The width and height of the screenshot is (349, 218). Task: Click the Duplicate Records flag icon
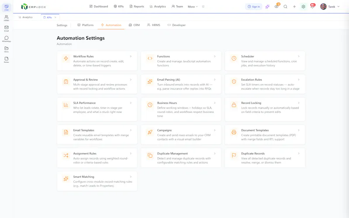234,156
